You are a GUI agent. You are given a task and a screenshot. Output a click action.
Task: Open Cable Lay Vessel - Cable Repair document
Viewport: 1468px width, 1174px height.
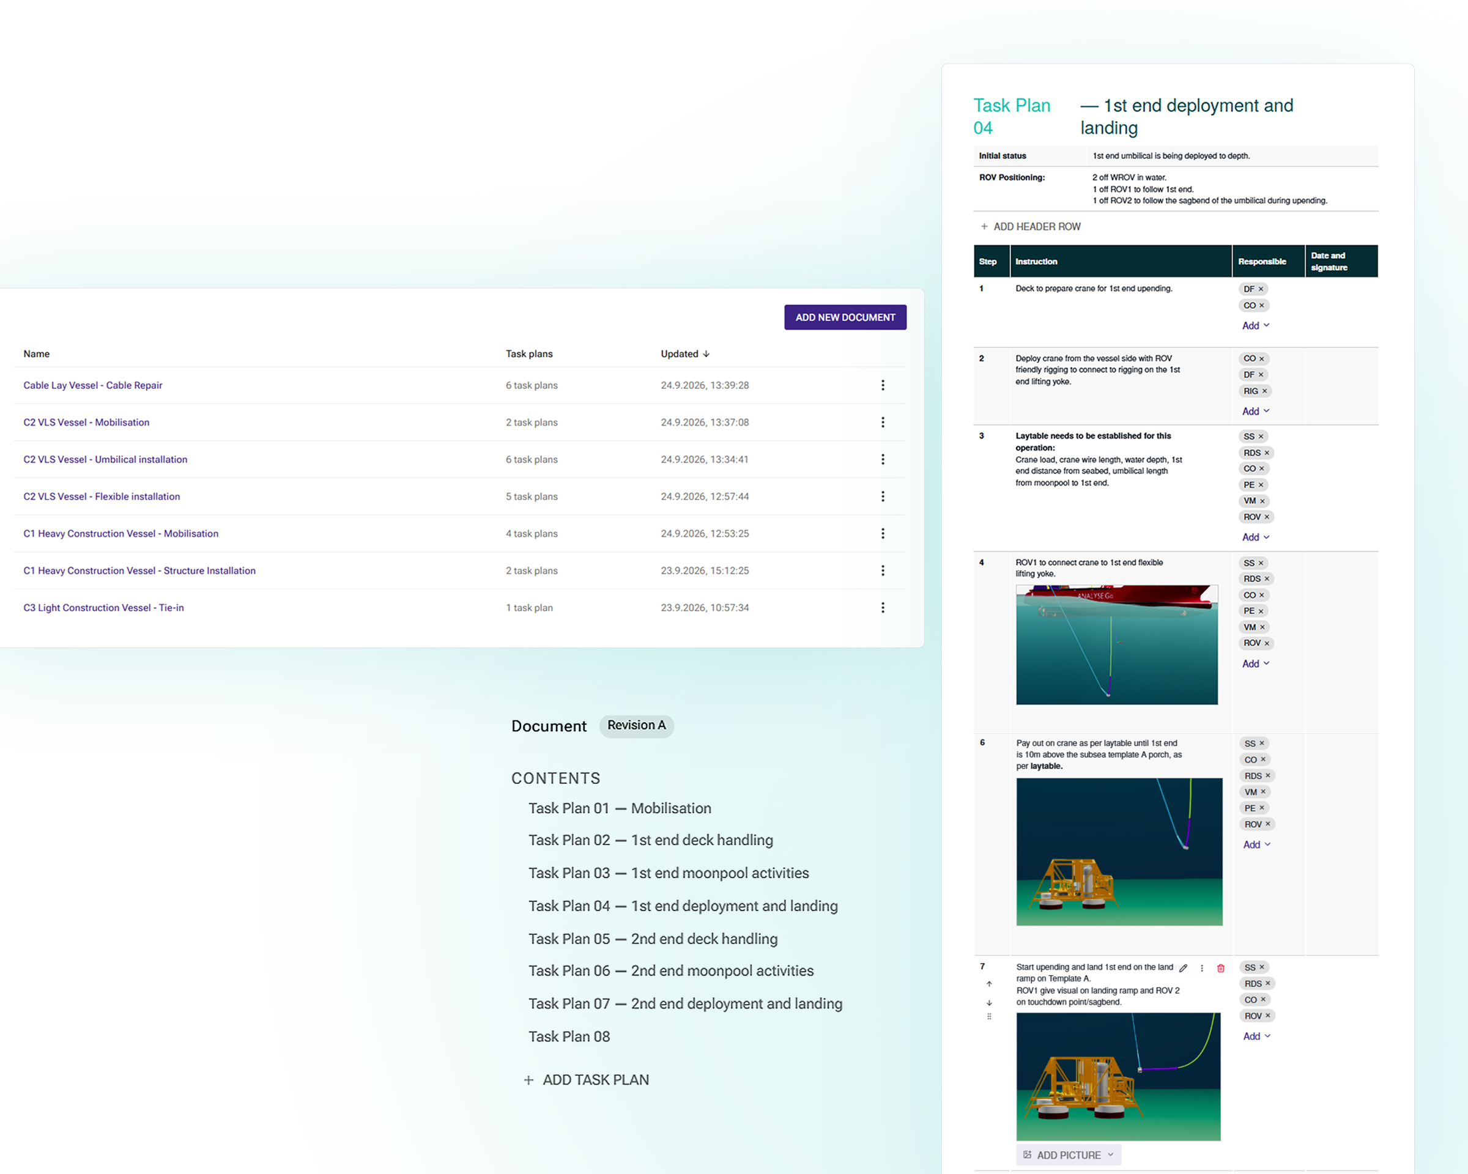[x=92, y=385]
